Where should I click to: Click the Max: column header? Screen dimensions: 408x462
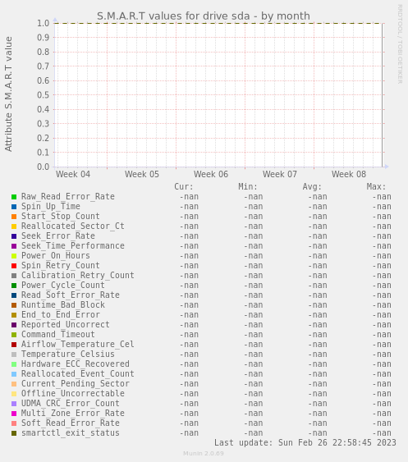(376, 187)
